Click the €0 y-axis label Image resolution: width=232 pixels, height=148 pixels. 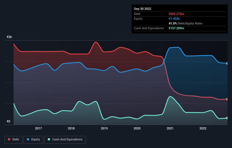pos(8,121)
